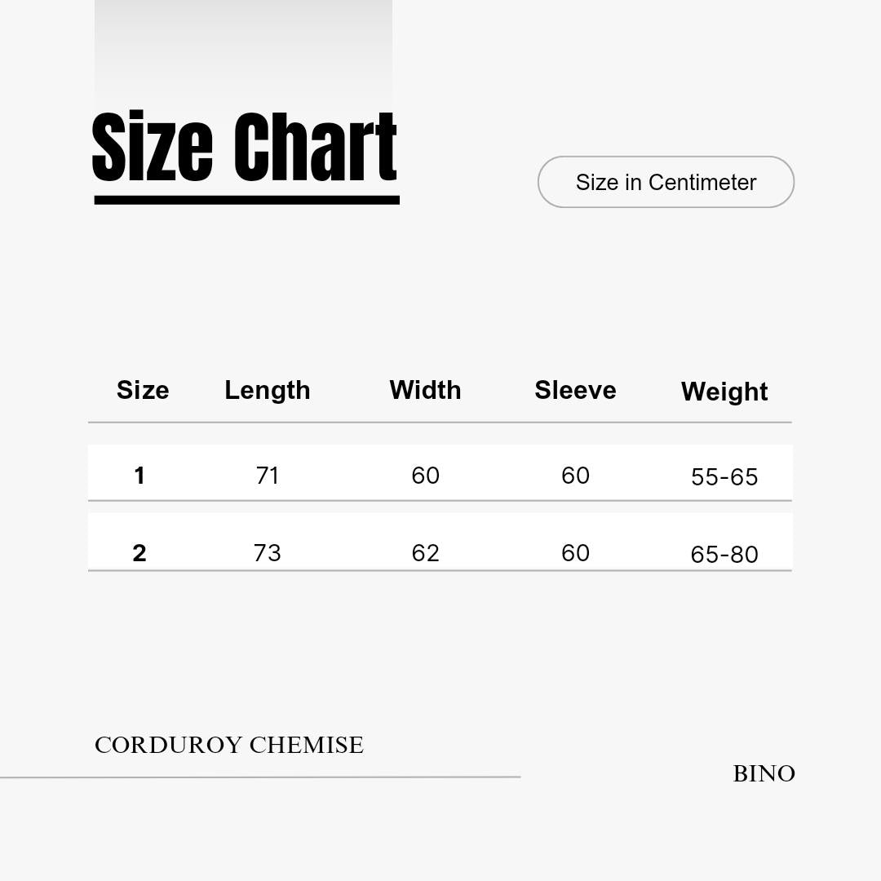The height and width of the screenshot is (881, 881).
Task: Click the CORDUROY CHEMISE product name
Action: (229, 745)
